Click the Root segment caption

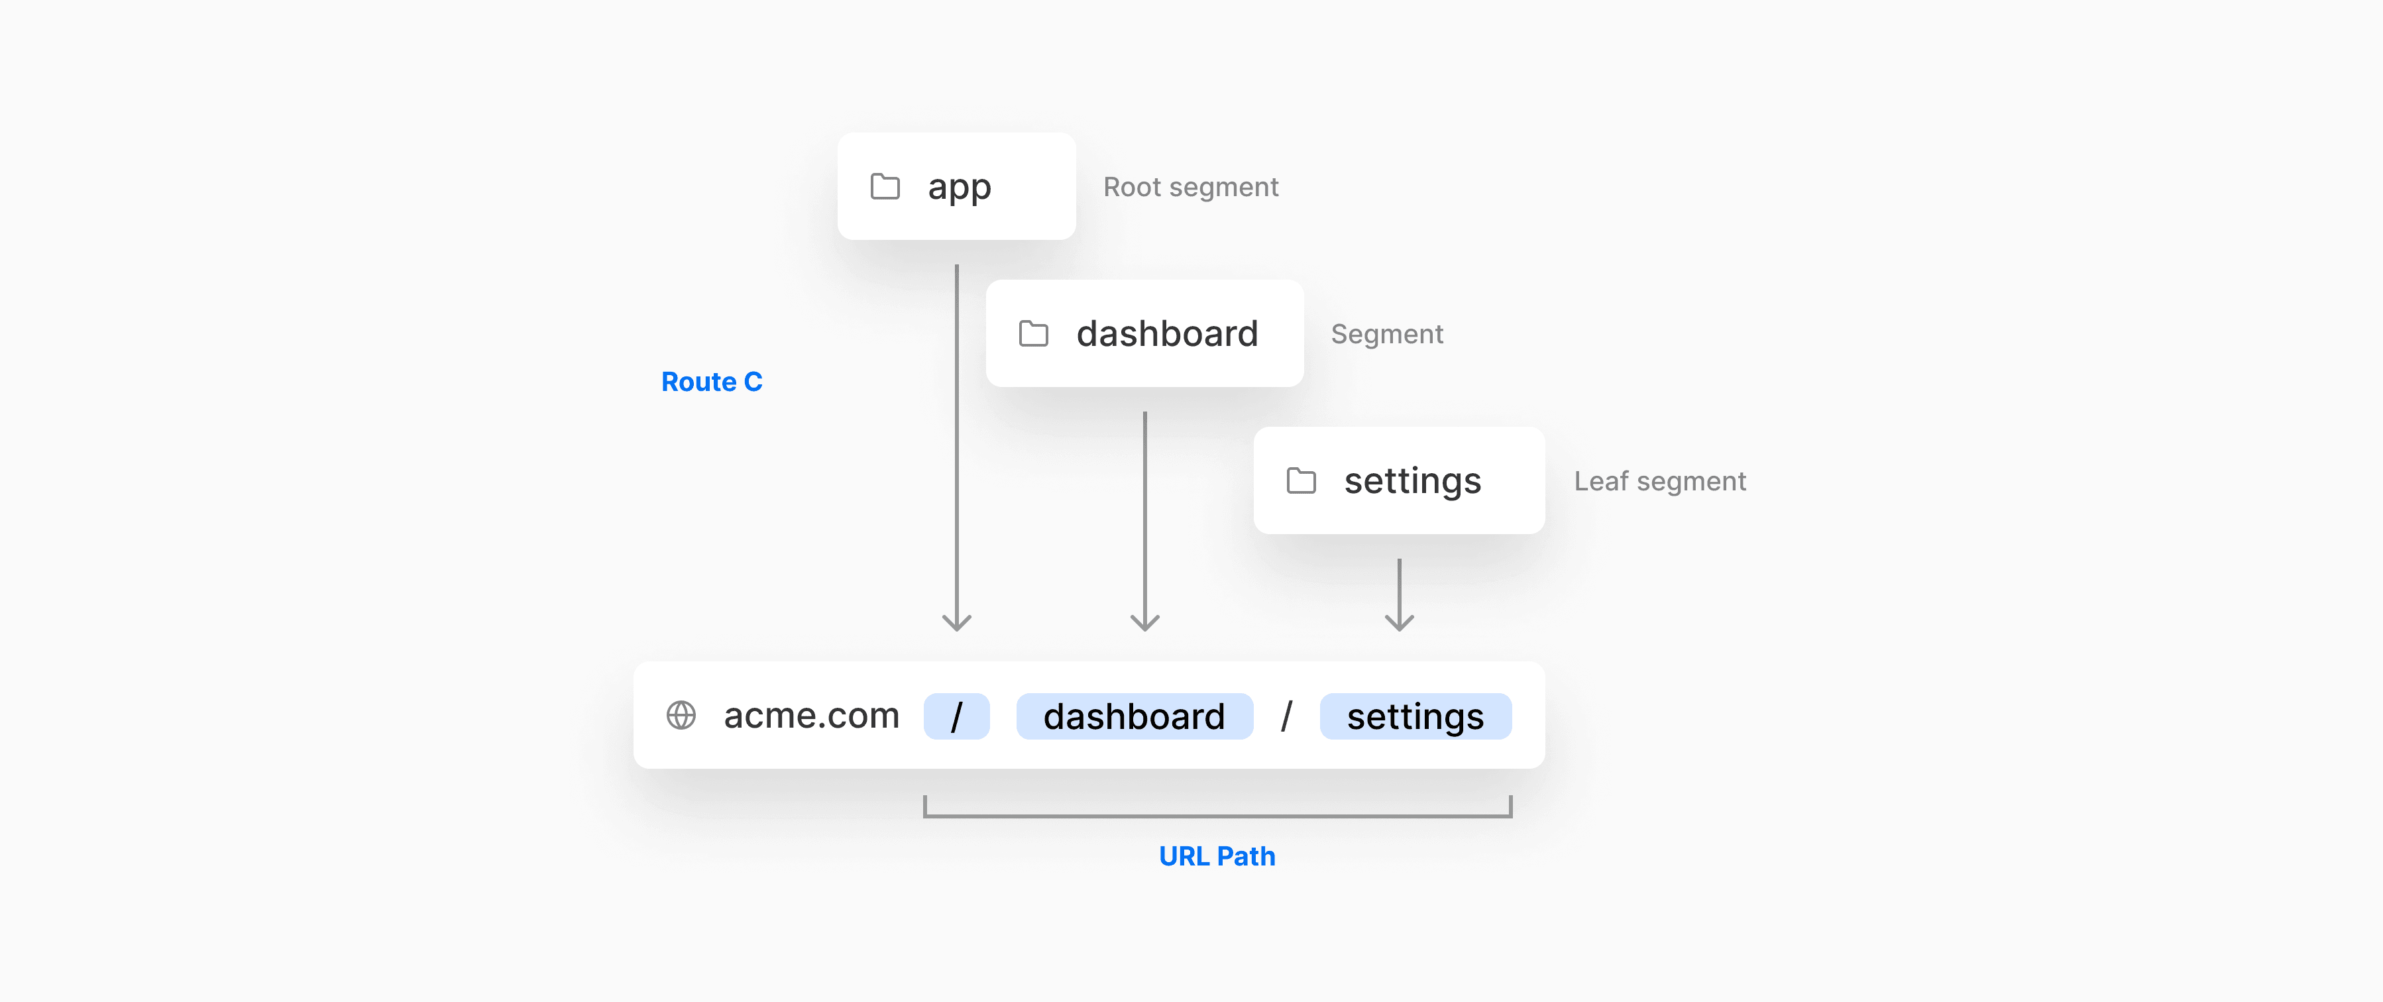pyautogui.click(x=1191, y=187)
